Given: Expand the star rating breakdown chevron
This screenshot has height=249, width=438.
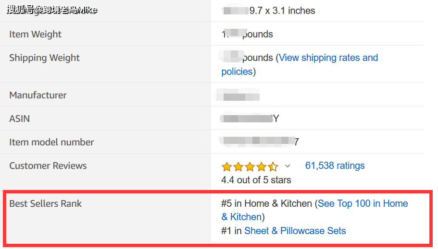Looking at the screenshot, I should tap(288, 166).
